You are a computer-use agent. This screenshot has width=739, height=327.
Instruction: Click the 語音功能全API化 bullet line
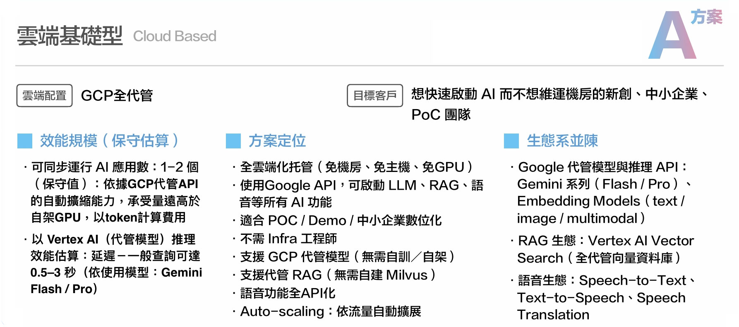288,293
